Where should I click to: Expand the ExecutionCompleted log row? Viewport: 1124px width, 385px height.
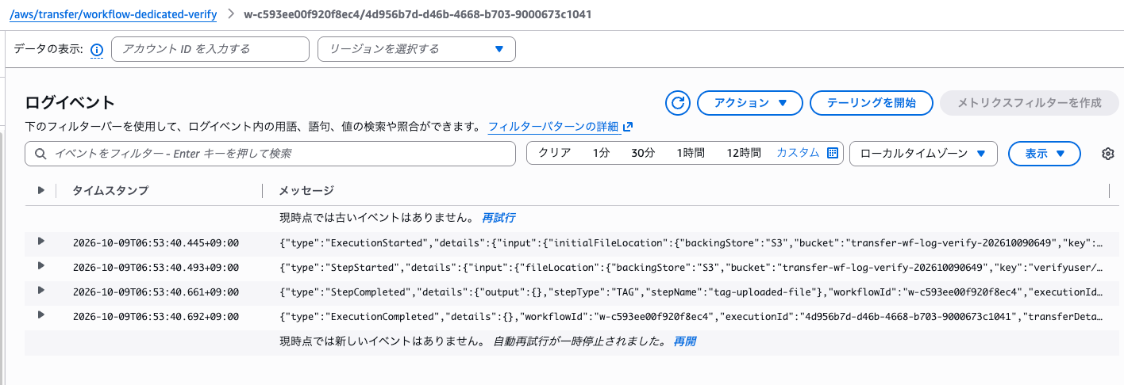click(41, 315)
